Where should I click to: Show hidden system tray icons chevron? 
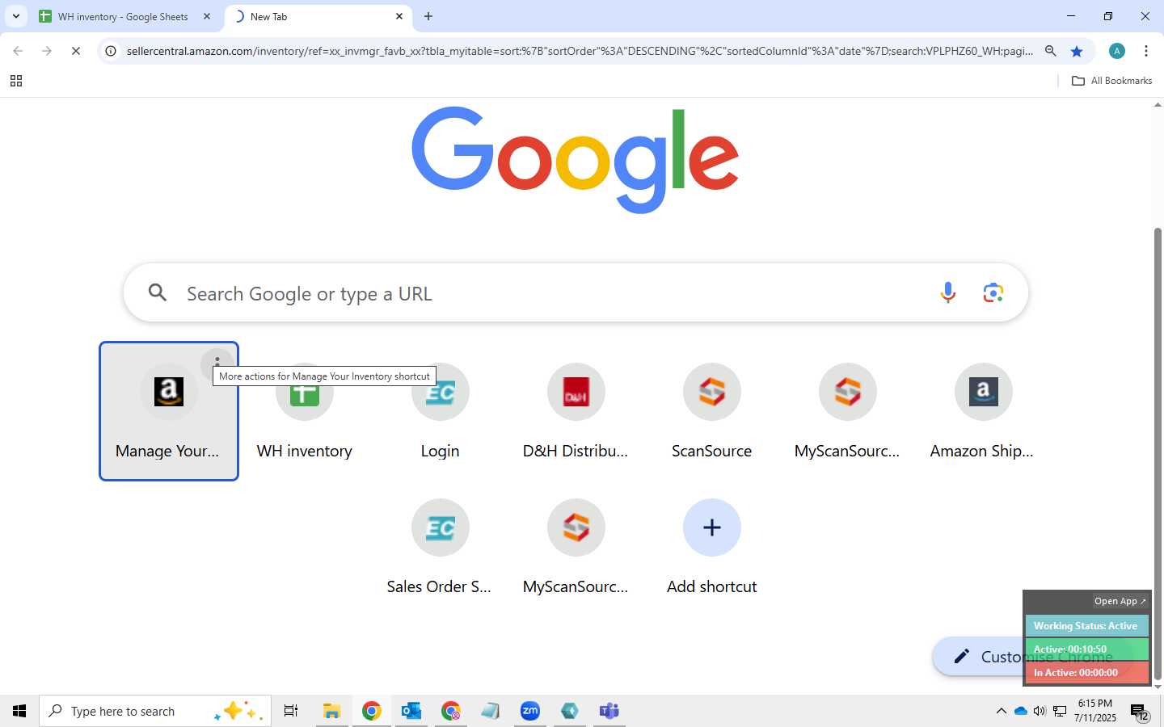1001,711
